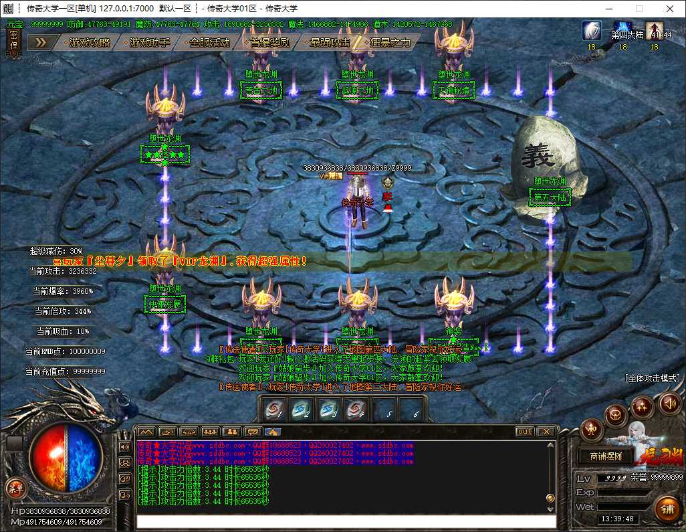This screenshot has width=686, height=532.
Task: Click the 菜单 round menu button
Action: tap(16, 489)
